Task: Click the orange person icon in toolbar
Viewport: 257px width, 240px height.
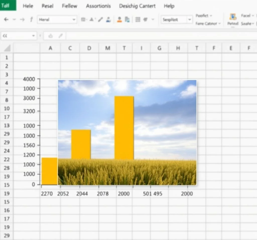Action: pyautogui.click(x=119, y=19)
